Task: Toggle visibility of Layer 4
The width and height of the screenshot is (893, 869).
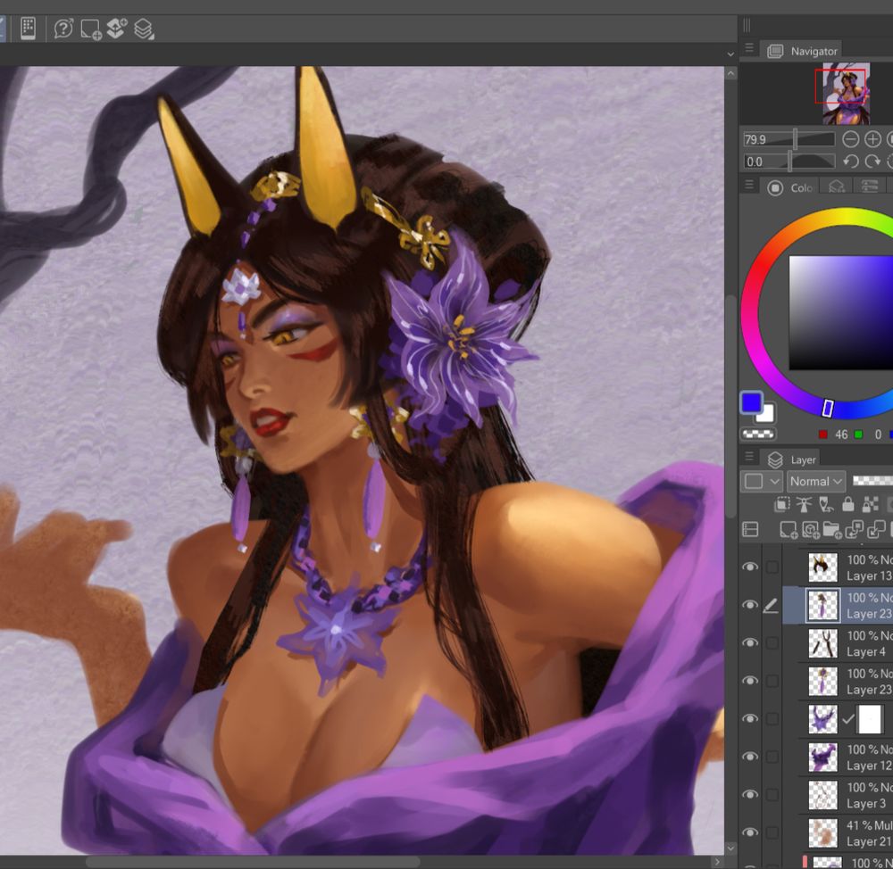Action: (751, 642)
